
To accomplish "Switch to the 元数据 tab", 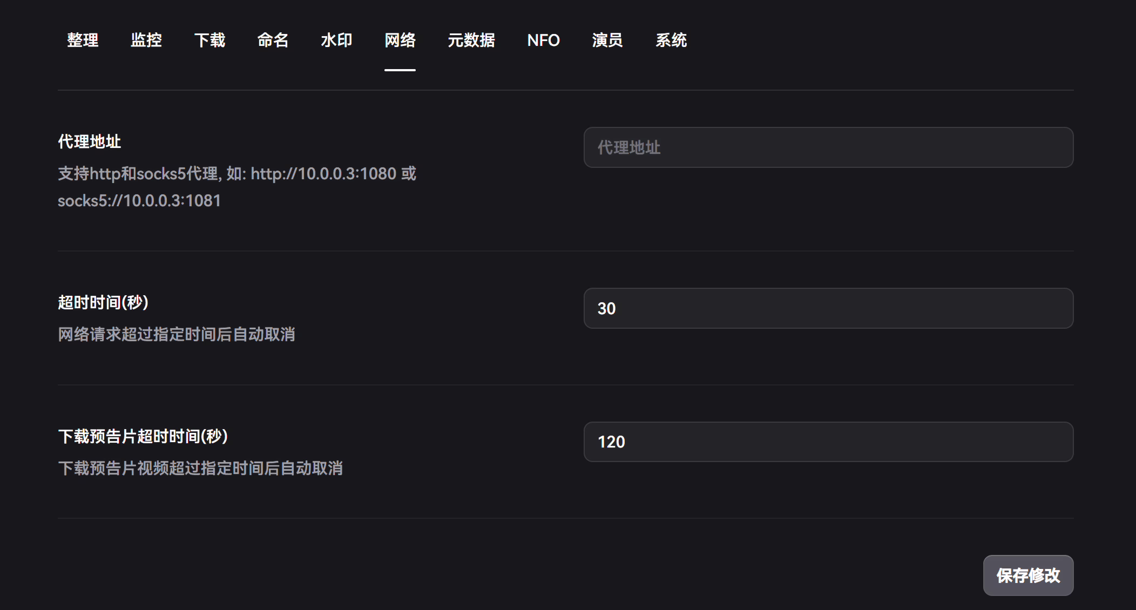I will pos(471,40).
